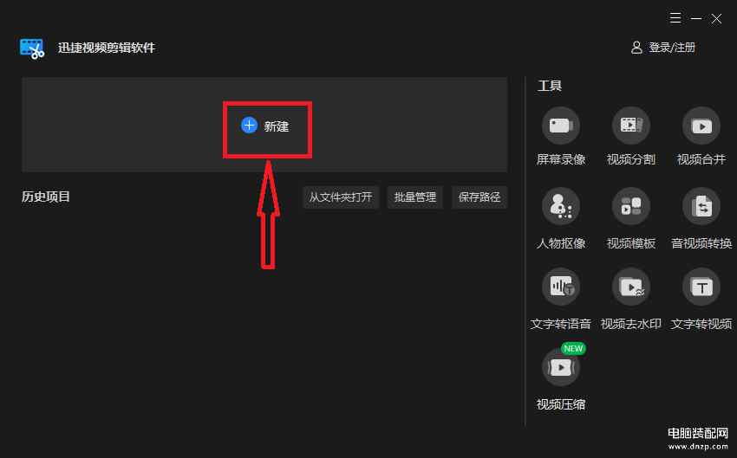Open the 文字转视频 text-to-video tool
This screenshot has height=458, width=737.
click(701, 287)
